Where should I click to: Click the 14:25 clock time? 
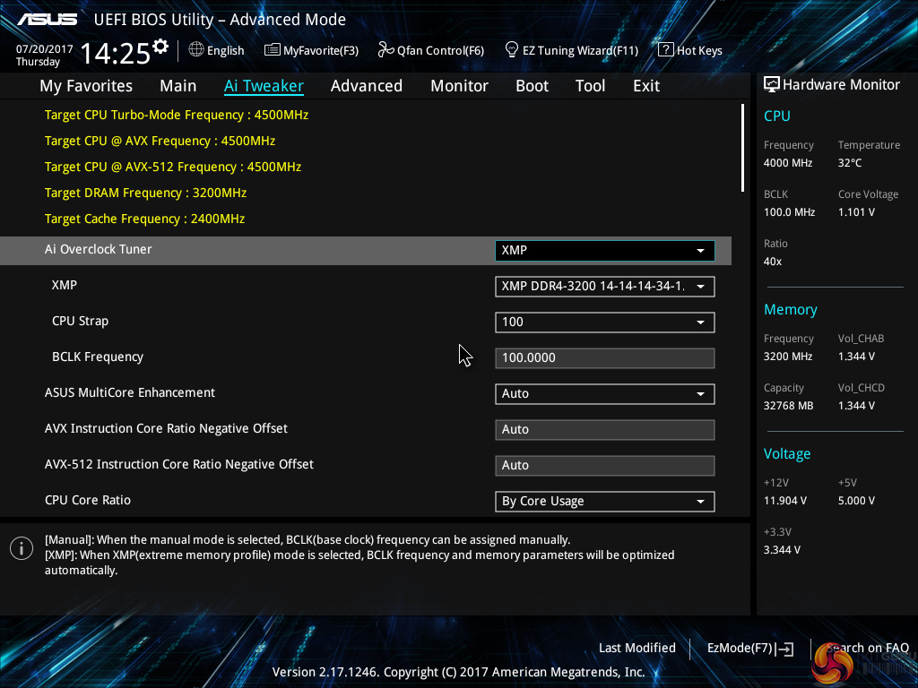115,54
